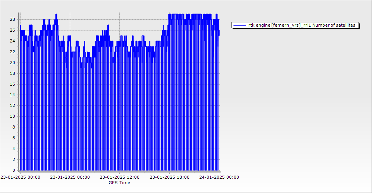Image resolution: width=372 pixels, height=193 pixels.
Task: Click the 'GPS Time' x-axis title
Action: tap(119, 183)
